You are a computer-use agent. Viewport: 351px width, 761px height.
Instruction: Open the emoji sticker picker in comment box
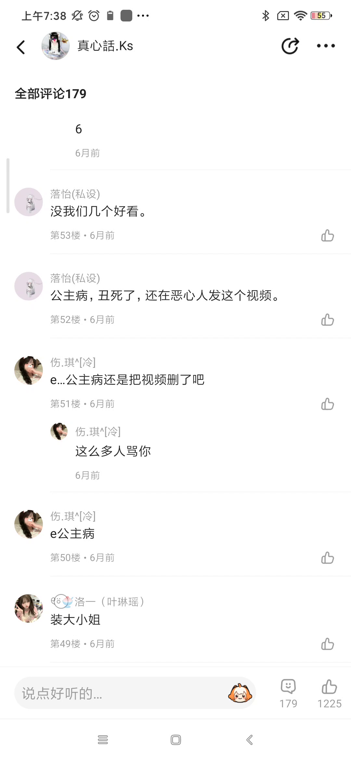coord(240,693)
